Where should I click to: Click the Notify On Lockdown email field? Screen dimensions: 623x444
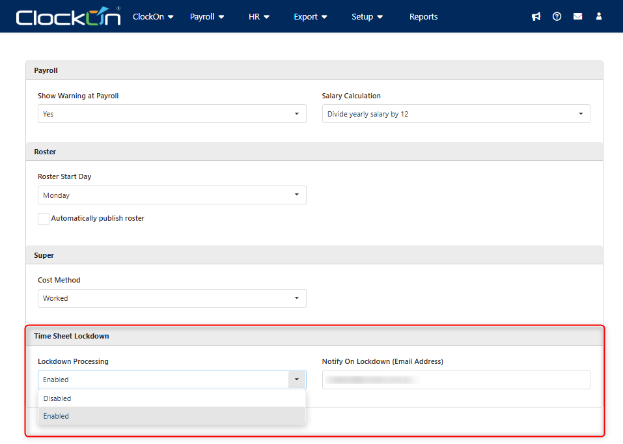[x=456, y=380]
